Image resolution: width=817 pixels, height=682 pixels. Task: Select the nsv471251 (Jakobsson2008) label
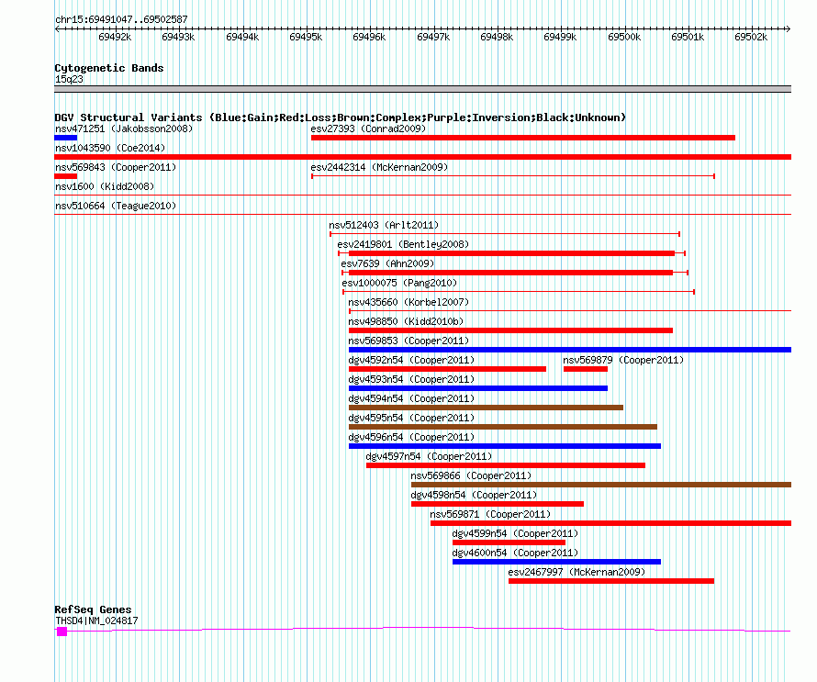click(x=124, y=129)
